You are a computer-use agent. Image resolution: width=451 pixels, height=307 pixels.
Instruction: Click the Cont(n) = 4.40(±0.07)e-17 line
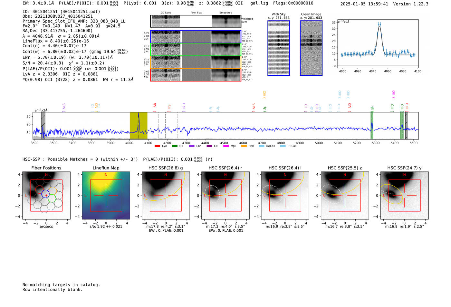[x=54, y=46]
